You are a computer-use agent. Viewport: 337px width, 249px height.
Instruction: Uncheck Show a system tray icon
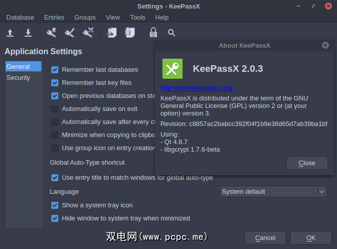pos(55,205)
